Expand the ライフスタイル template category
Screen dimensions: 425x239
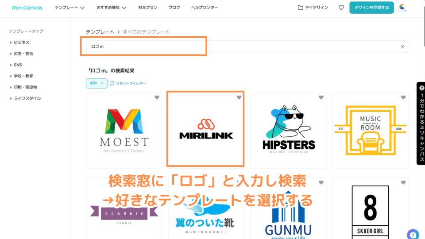pos(25,98)
